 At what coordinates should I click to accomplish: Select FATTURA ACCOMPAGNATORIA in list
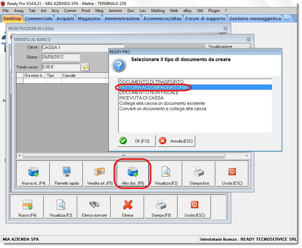click(195, 87)
